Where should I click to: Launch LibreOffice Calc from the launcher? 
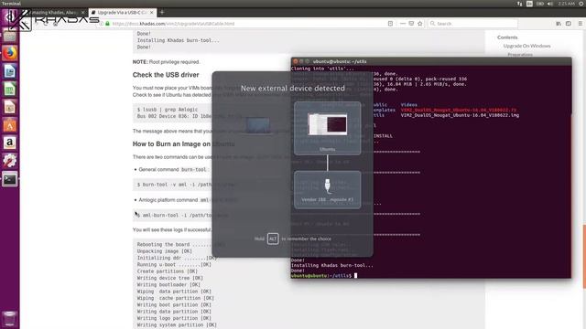(10, 90)
